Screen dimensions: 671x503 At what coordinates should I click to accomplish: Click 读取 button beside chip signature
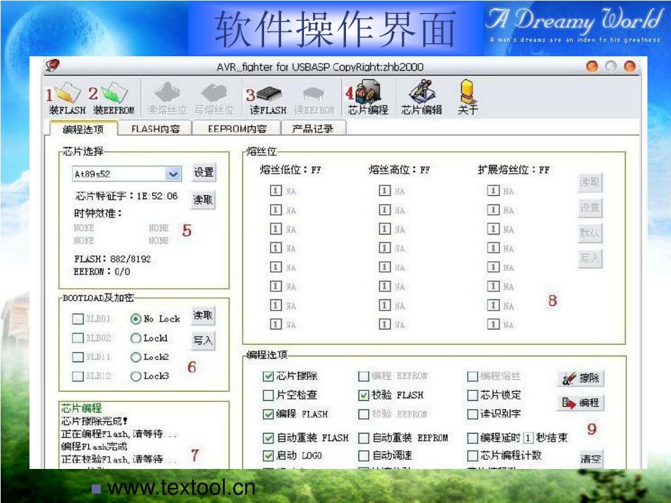203,200
